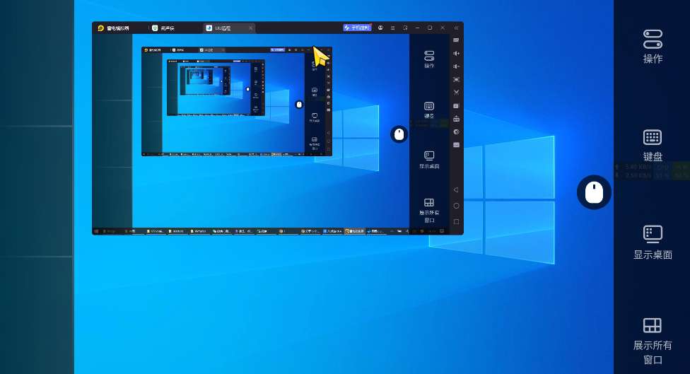Open the hamburger menu in emulator title bar
The width and height of the screenshot is (690, 374).
pyautogui.click(x=393, y=28)
